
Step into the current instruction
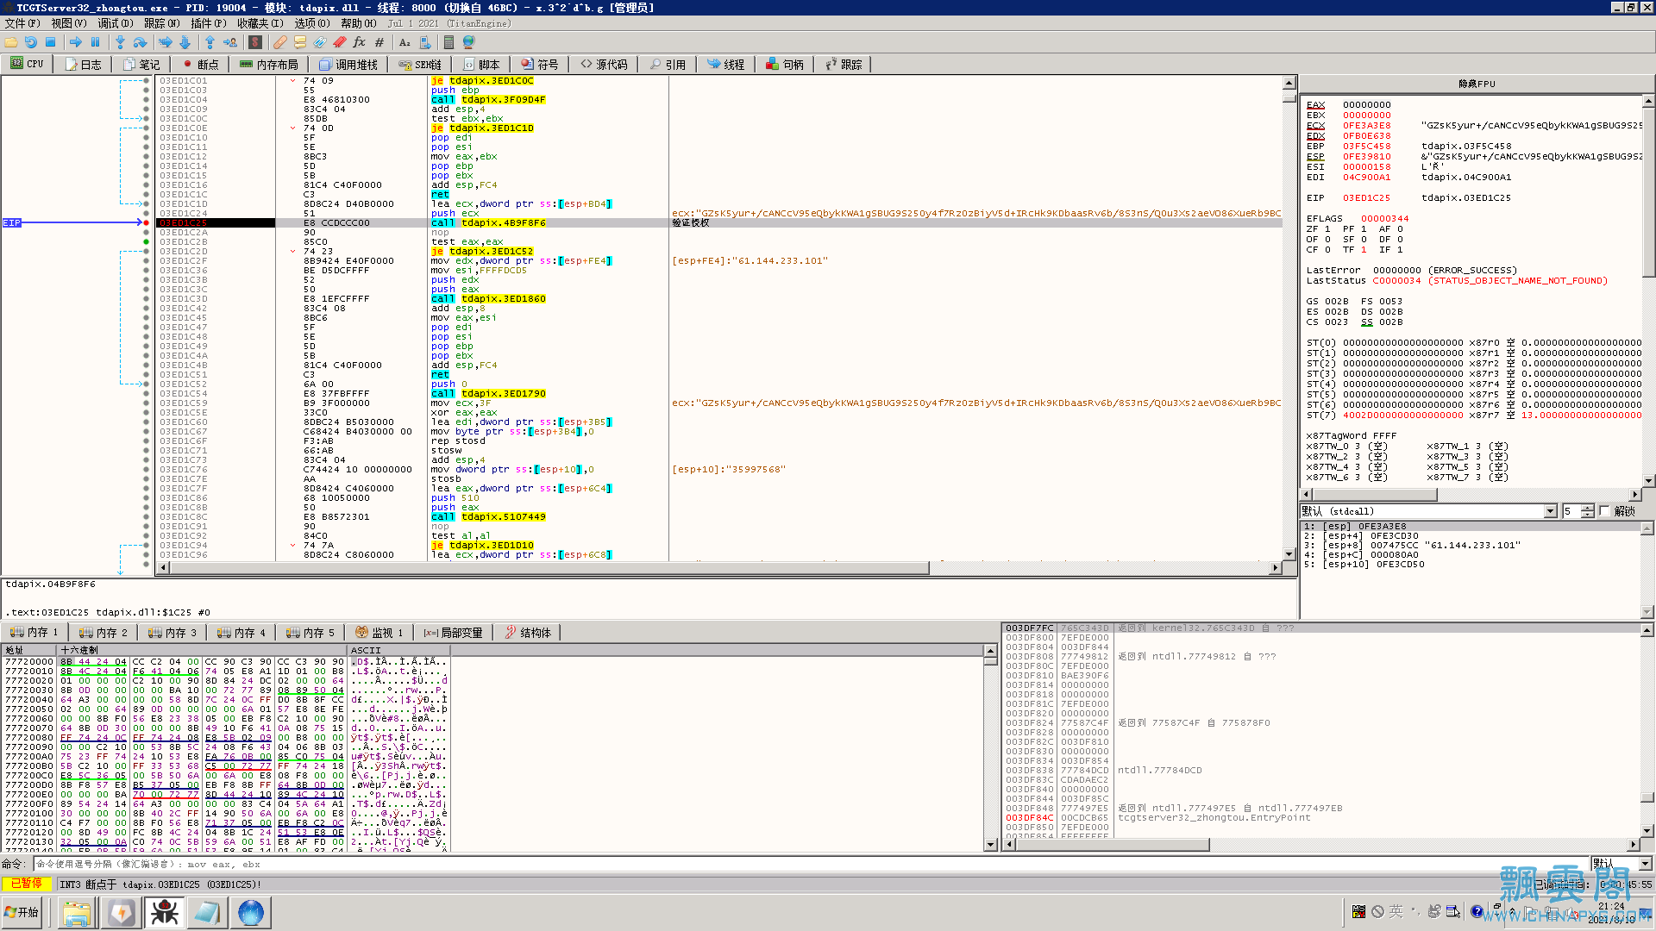tap(121, 42)
